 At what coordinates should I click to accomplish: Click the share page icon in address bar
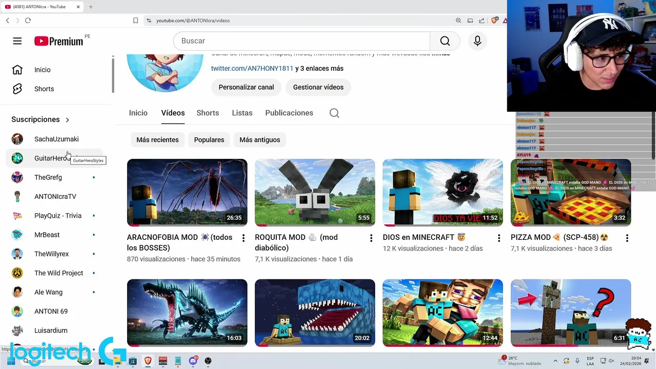pyautogui.click(x=482, y=20)
